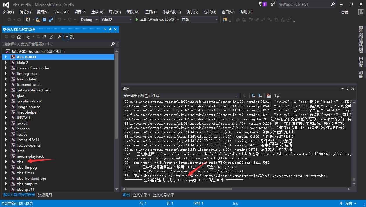Close the Output panel
Viewport: 366px width, 207px height.
click(x=353, y=89)
